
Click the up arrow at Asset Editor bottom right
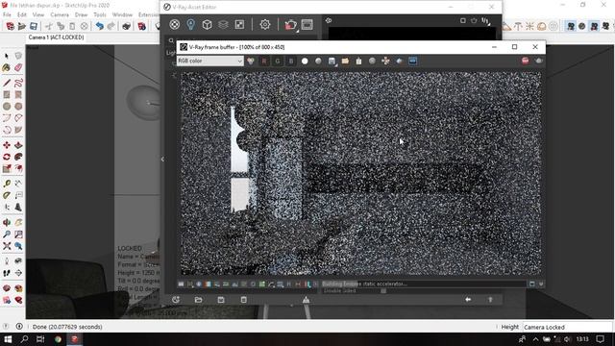click(x=490, y=300)
